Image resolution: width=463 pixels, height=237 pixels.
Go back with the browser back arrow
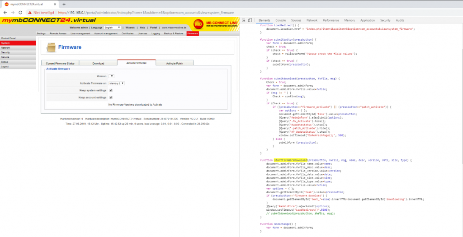click(x=5, y=13)
